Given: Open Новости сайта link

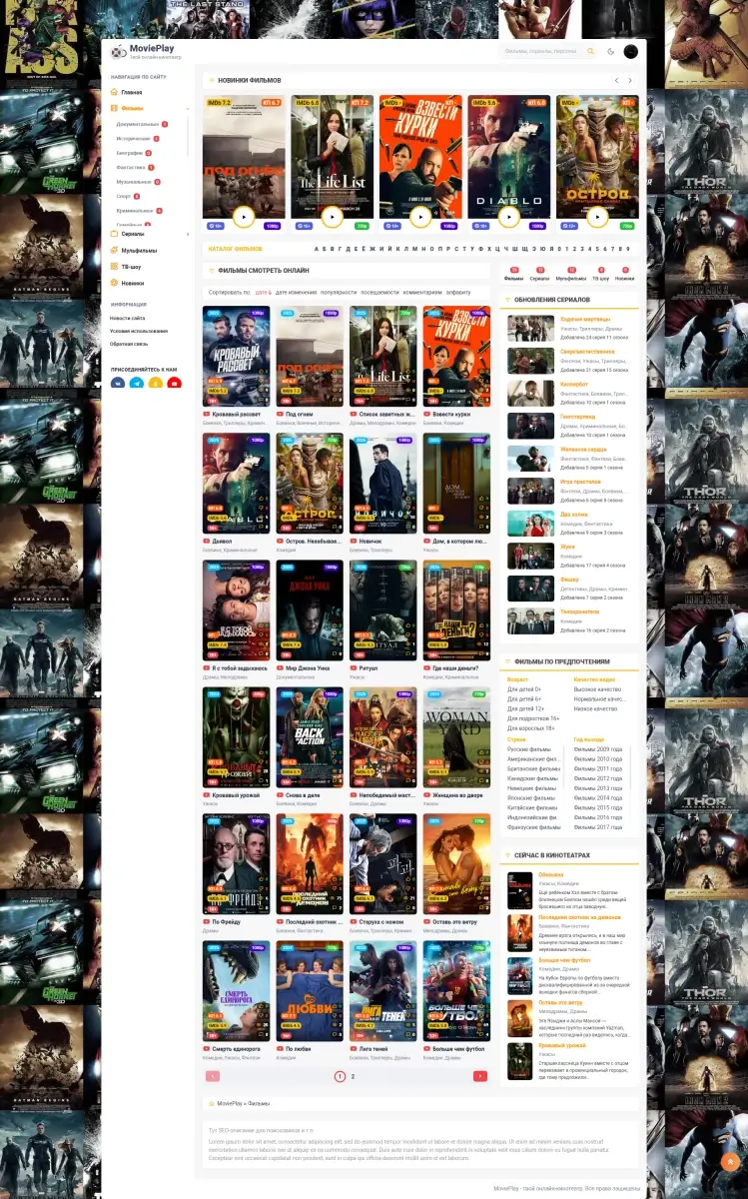Looking at the screenshot, I should click(128, 318).
